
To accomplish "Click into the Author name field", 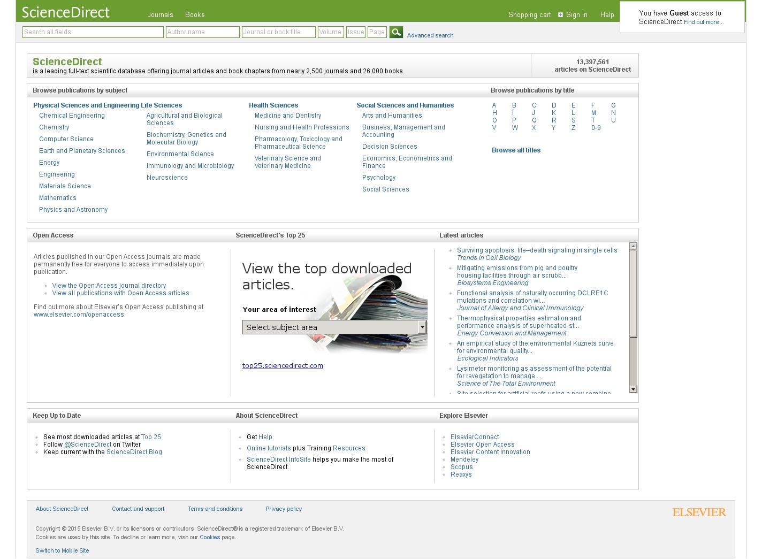I will click(x=202, y=32).
